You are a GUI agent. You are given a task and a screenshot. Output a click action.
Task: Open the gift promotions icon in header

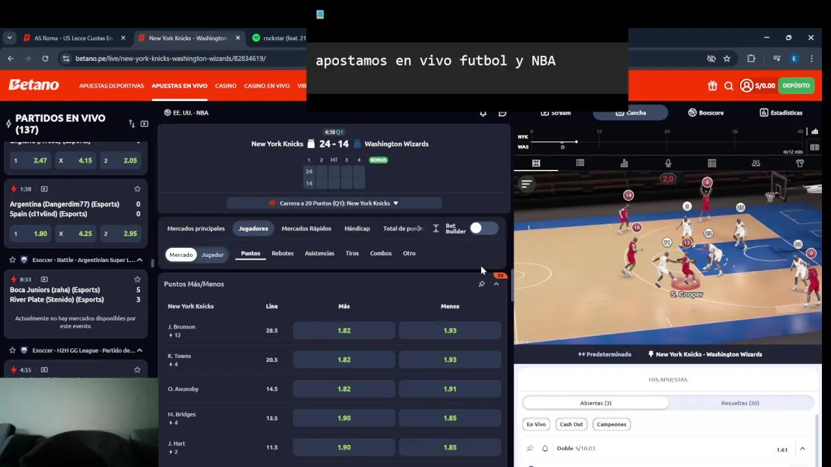[x=712, y=86]
